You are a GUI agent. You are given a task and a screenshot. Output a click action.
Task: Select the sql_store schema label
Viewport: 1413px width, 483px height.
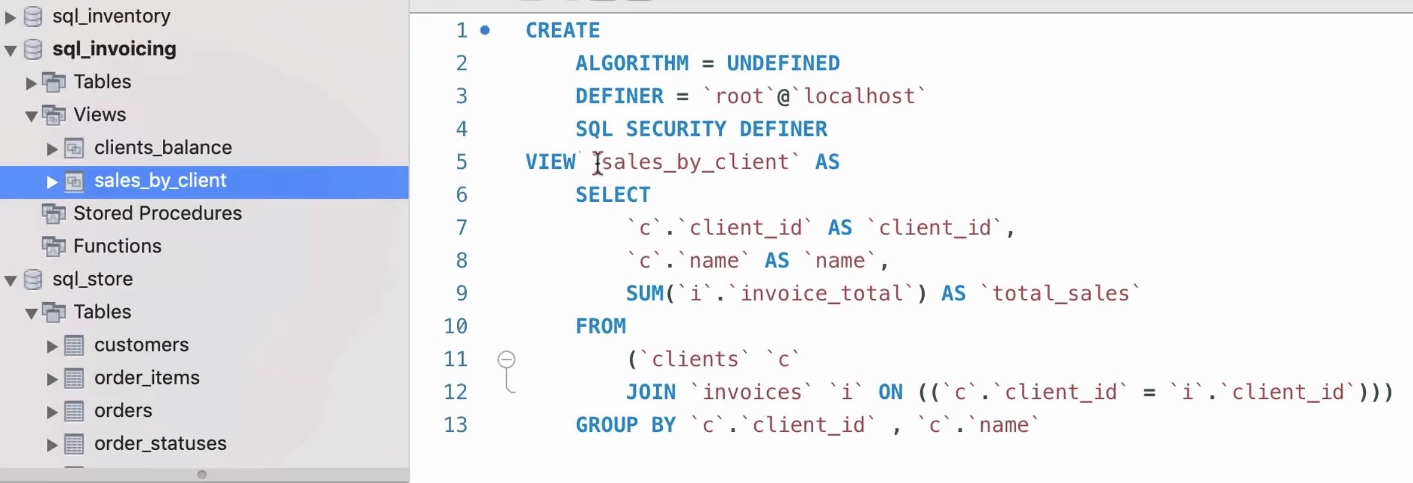(x=93, y=279)
